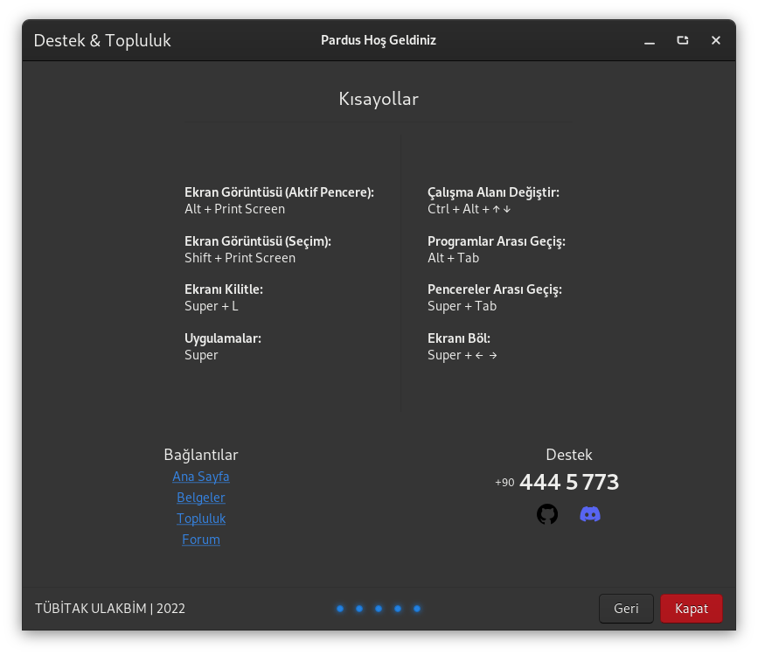The height and width of the screenshot is (655, 758).
Task: Click the Geri button
Action: 626,608
